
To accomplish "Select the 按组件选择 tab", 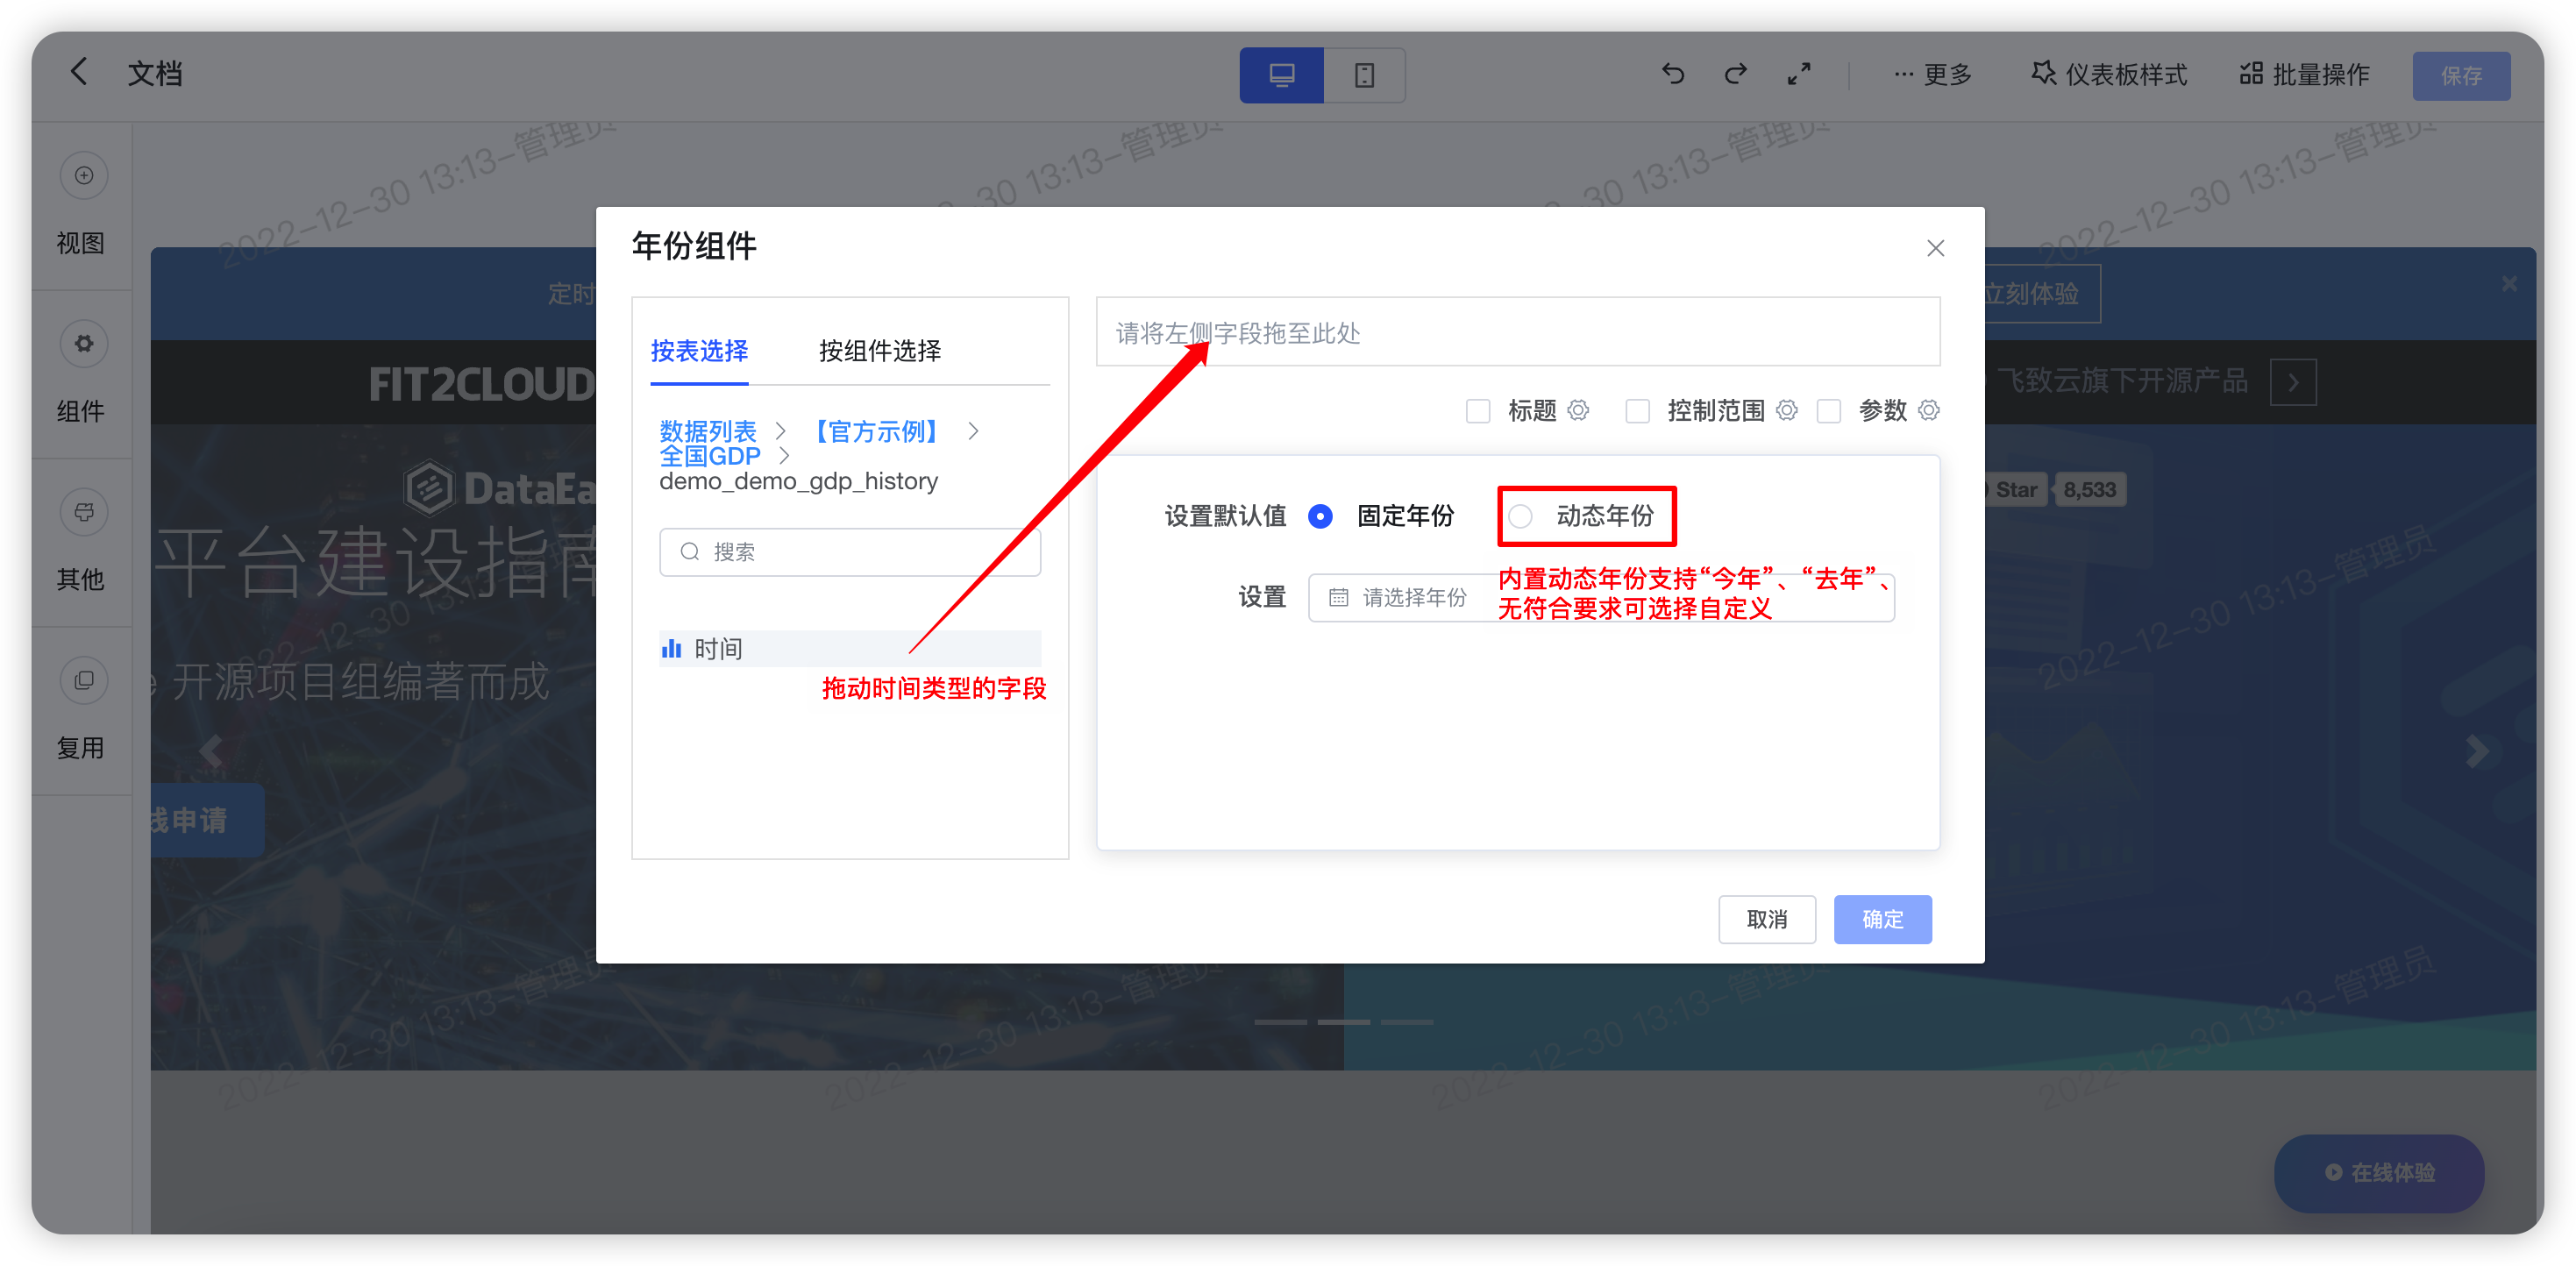I will [879, 351].
